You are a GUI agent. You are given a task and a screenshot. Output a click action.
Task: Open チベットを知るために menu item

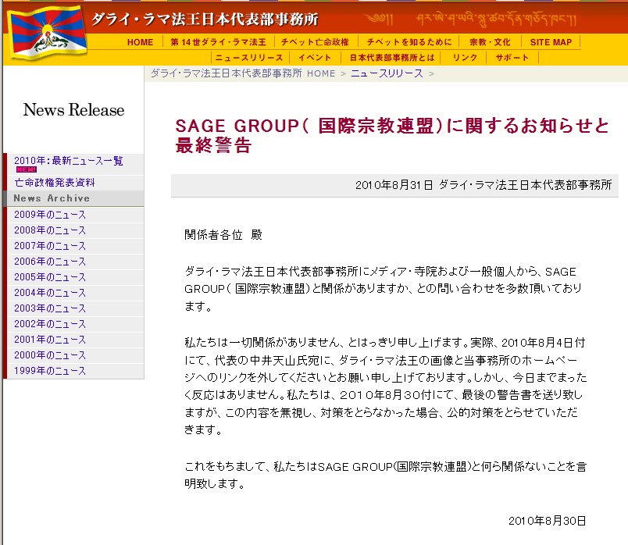[409, 42]
